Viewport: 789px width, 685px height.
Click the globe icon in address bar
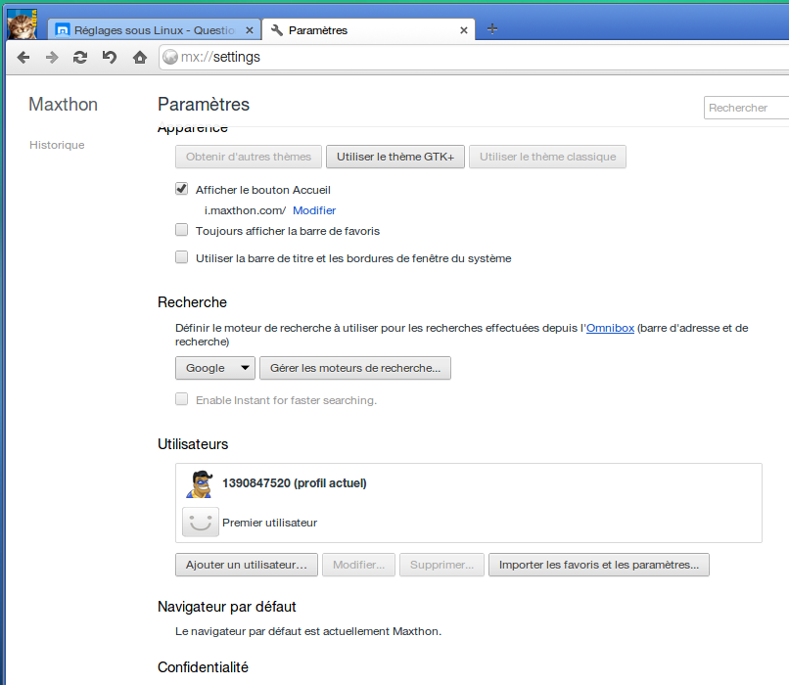pos(170,57)
